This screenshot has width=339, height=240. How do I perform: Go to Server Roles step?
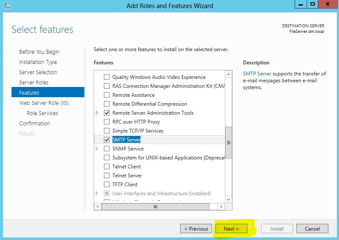[x=34, y=82]
